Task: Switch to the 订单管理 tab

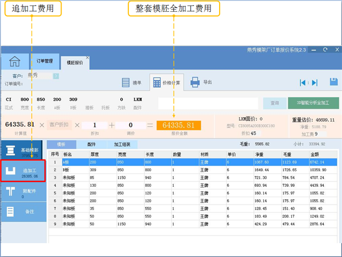Action: coord(45,62)
